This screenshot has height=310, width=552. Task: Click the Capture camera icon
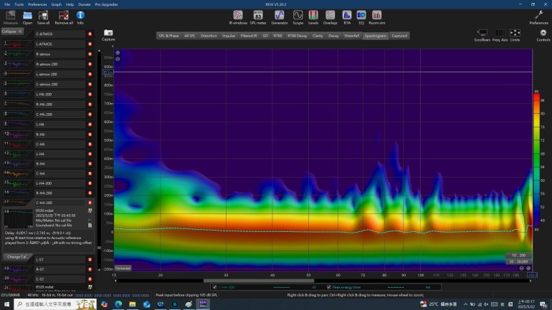point(108,33)
